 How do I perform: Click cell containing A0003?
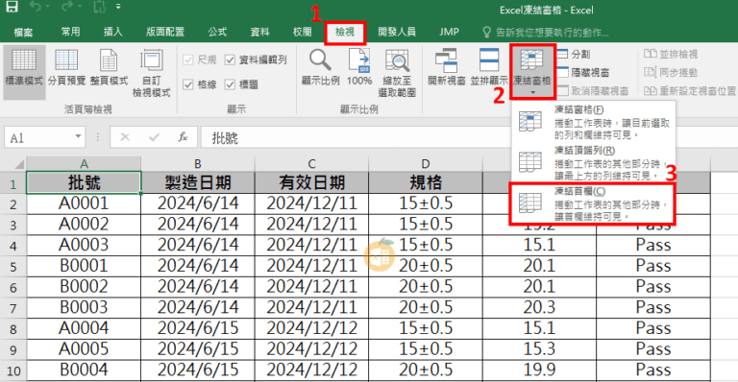tap(84, 245)
